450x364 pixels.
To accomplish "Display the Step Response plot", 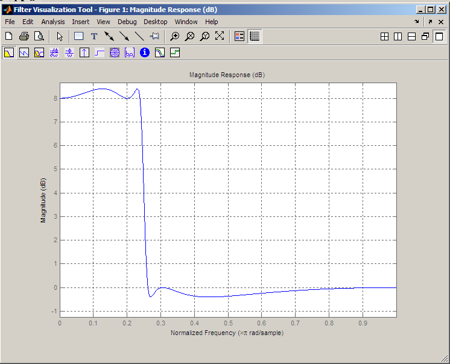I will [100, 52].
